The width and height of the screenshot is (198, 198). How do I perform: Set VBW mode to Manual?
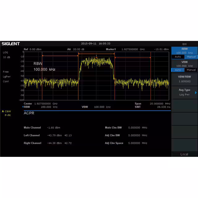[191, 70]
